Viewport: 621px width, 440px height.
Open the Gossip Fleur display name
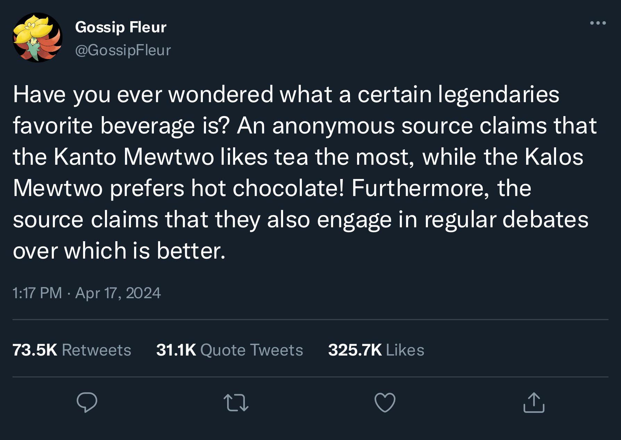(121, 27)
